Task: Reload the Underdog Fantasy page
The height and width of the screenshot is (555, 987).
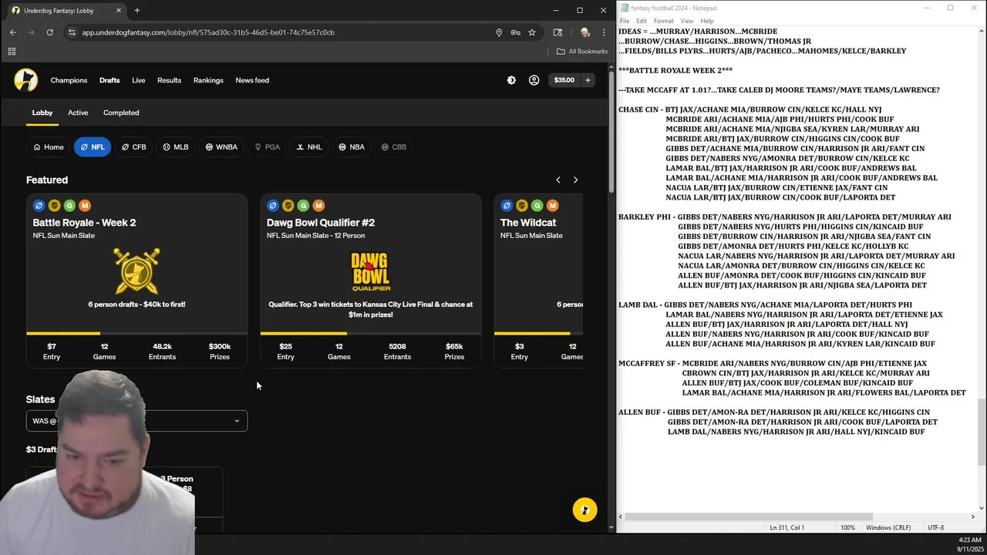Action: pyautogui.click(x=49, y=32)
